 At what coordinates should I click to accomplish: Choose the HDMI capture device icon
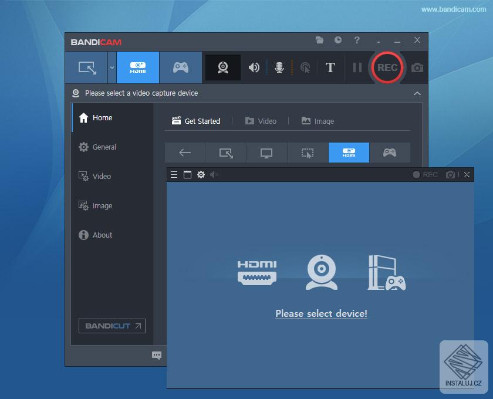click(257, 273)
